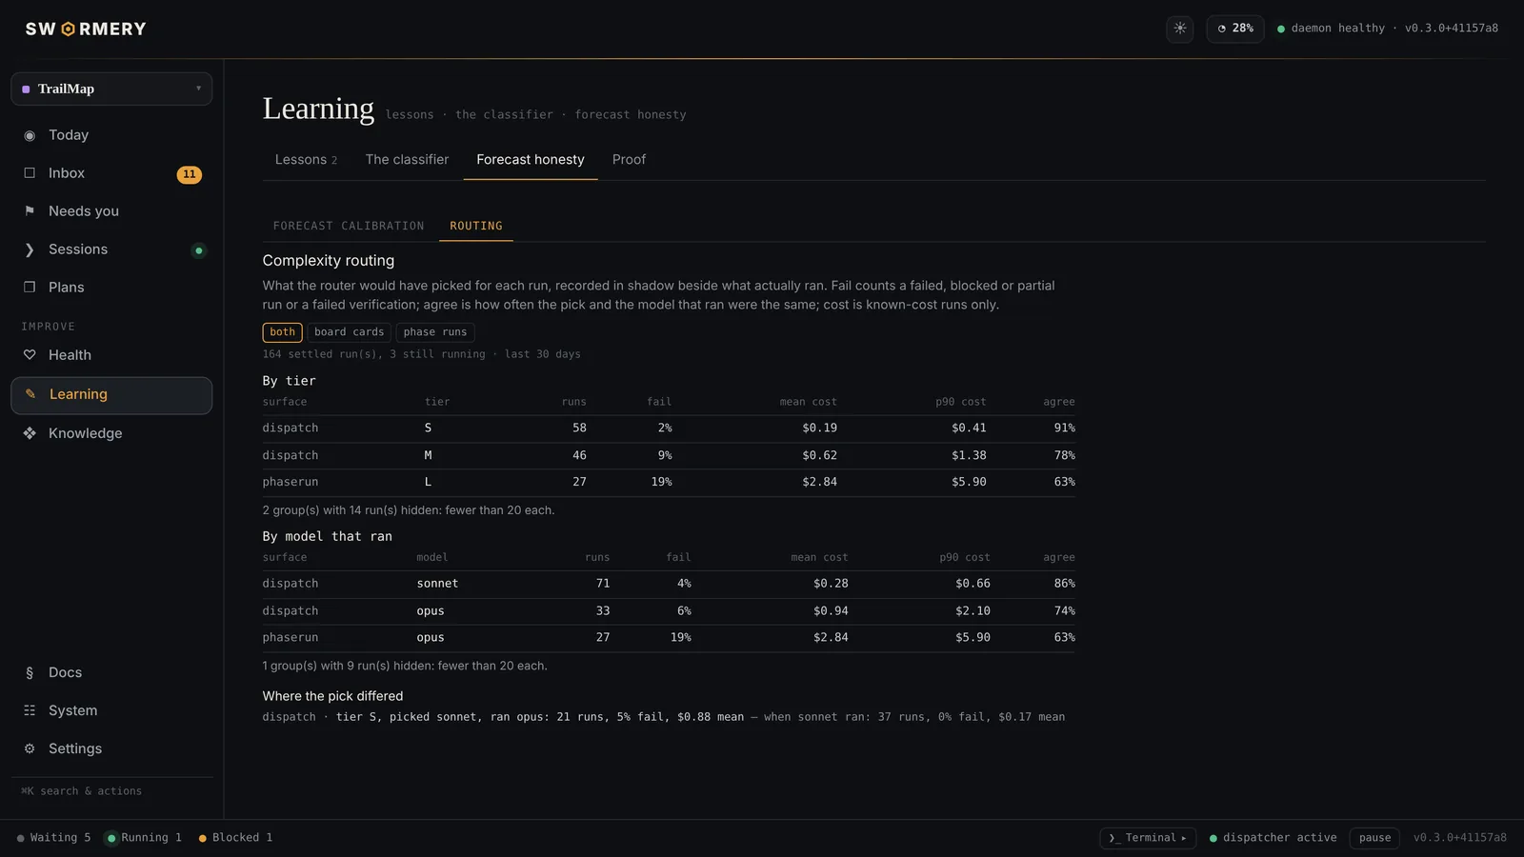This screenshot has width=1524, height=857.
Task: Click the sonnet model cell
Action: coord(437,584)
